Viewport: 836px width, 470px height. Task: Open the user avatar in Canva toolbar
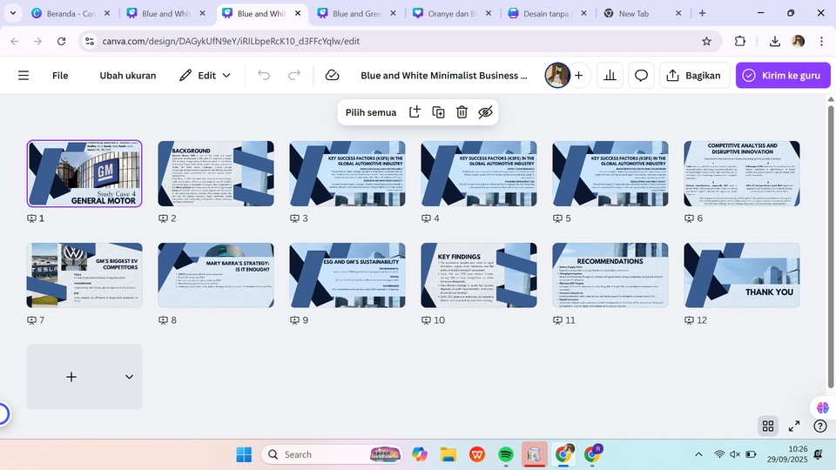pyautogui.click(x=557, y=76)
